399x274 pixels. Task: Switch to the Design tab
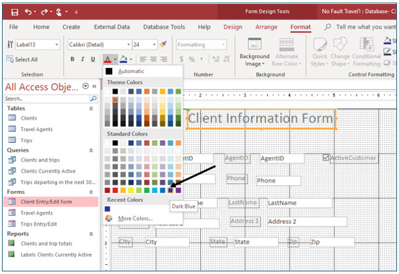[233, 27]
